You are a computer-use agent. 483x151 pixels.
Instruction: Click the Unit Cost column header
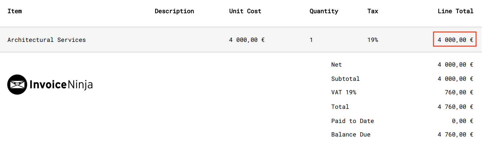245,11
